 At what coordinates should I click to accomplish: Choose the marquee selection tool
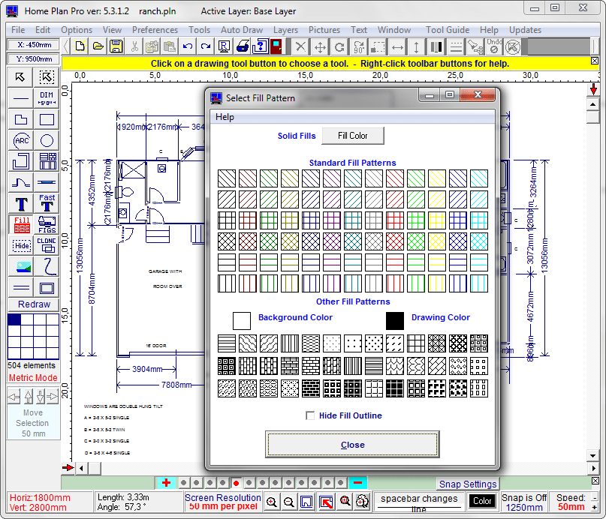(47, 77)
